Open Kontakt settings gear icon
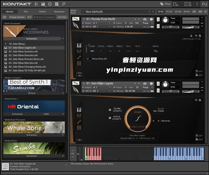Viewport: 209px width, 175px height. [50, 4]
